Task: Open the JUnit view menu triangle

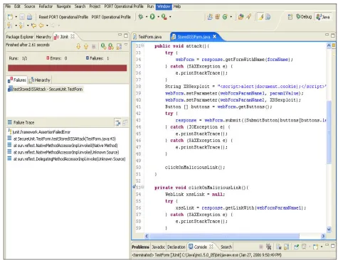Action: (126, 45)
